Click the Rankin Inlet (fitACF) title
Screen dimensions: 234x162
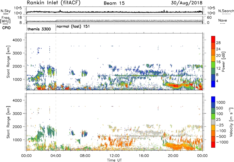[54, 3]
